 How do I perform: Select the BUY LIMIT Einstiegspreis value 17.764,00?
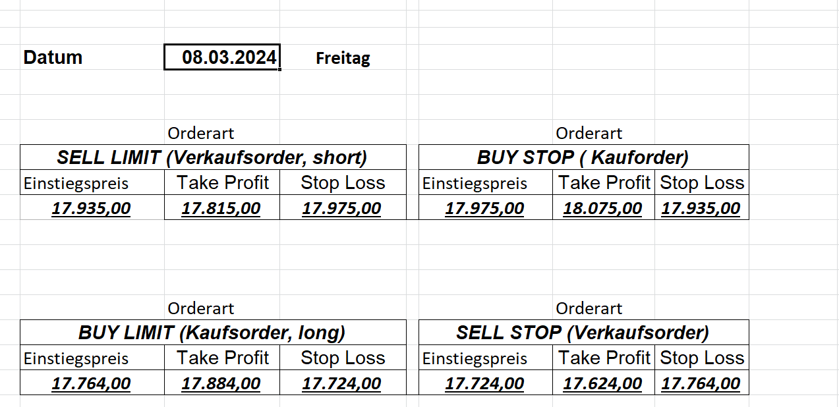click(x=92, y=383)
